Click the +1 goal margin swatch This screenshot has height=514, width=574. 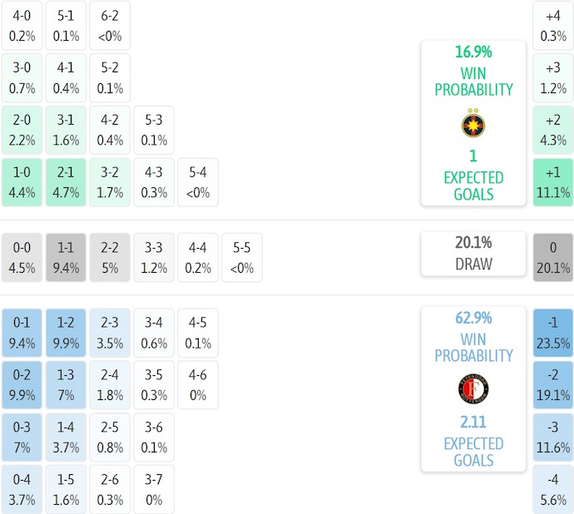point(552,182)
